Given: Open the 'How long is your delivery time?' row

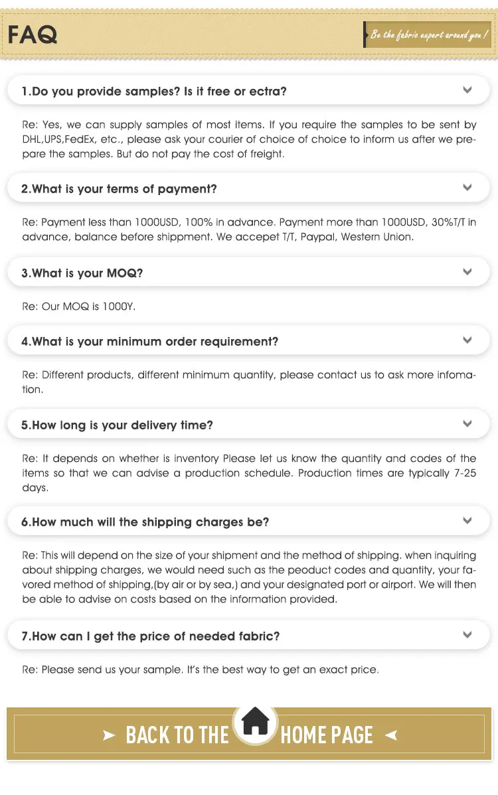Looking at the screenshot, I should pos(118,425).
